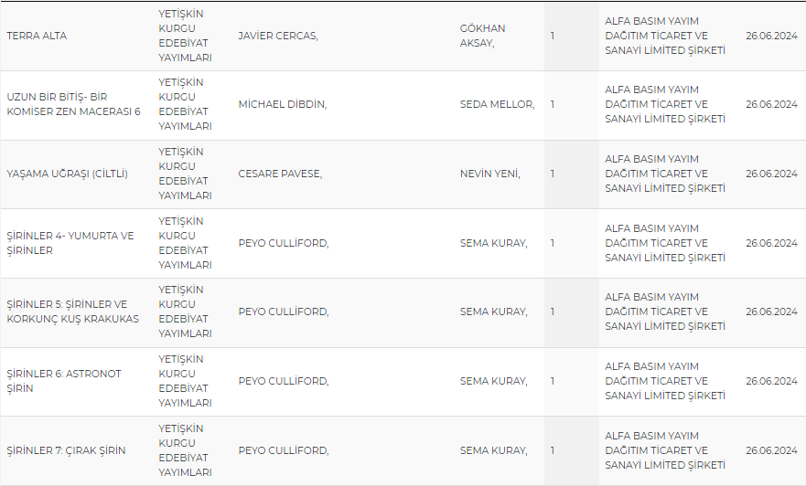Click the author JAVIER CERCAS cell

pyautogui.click(x=278, y=36)
